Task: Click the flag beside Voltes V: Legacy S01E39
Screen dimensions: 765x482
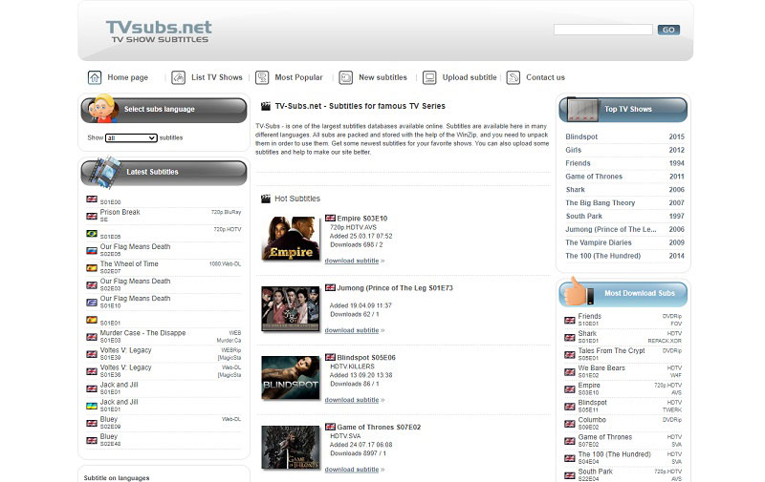Action: coord(92,354)
